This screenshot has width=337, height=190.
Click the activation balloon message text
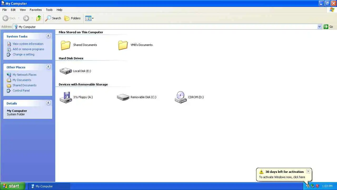pyautogui.click(x=282, y=177)
